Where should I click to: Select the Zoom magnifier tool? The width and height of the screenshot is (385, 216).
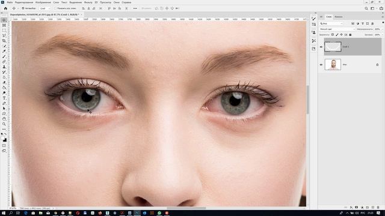click(4, 124)
